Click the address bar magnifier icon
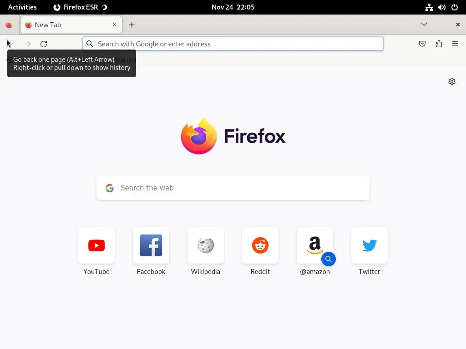The height and width of the screenshot is (349, 466). pos(90,44)
